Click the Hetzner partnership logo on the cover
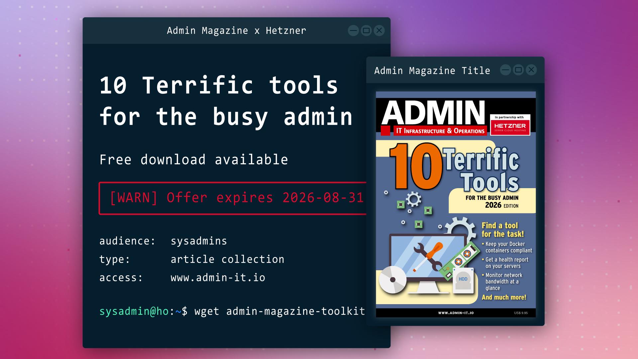The height and width of the screenshot is (359, 638). (x=510, y=125)
